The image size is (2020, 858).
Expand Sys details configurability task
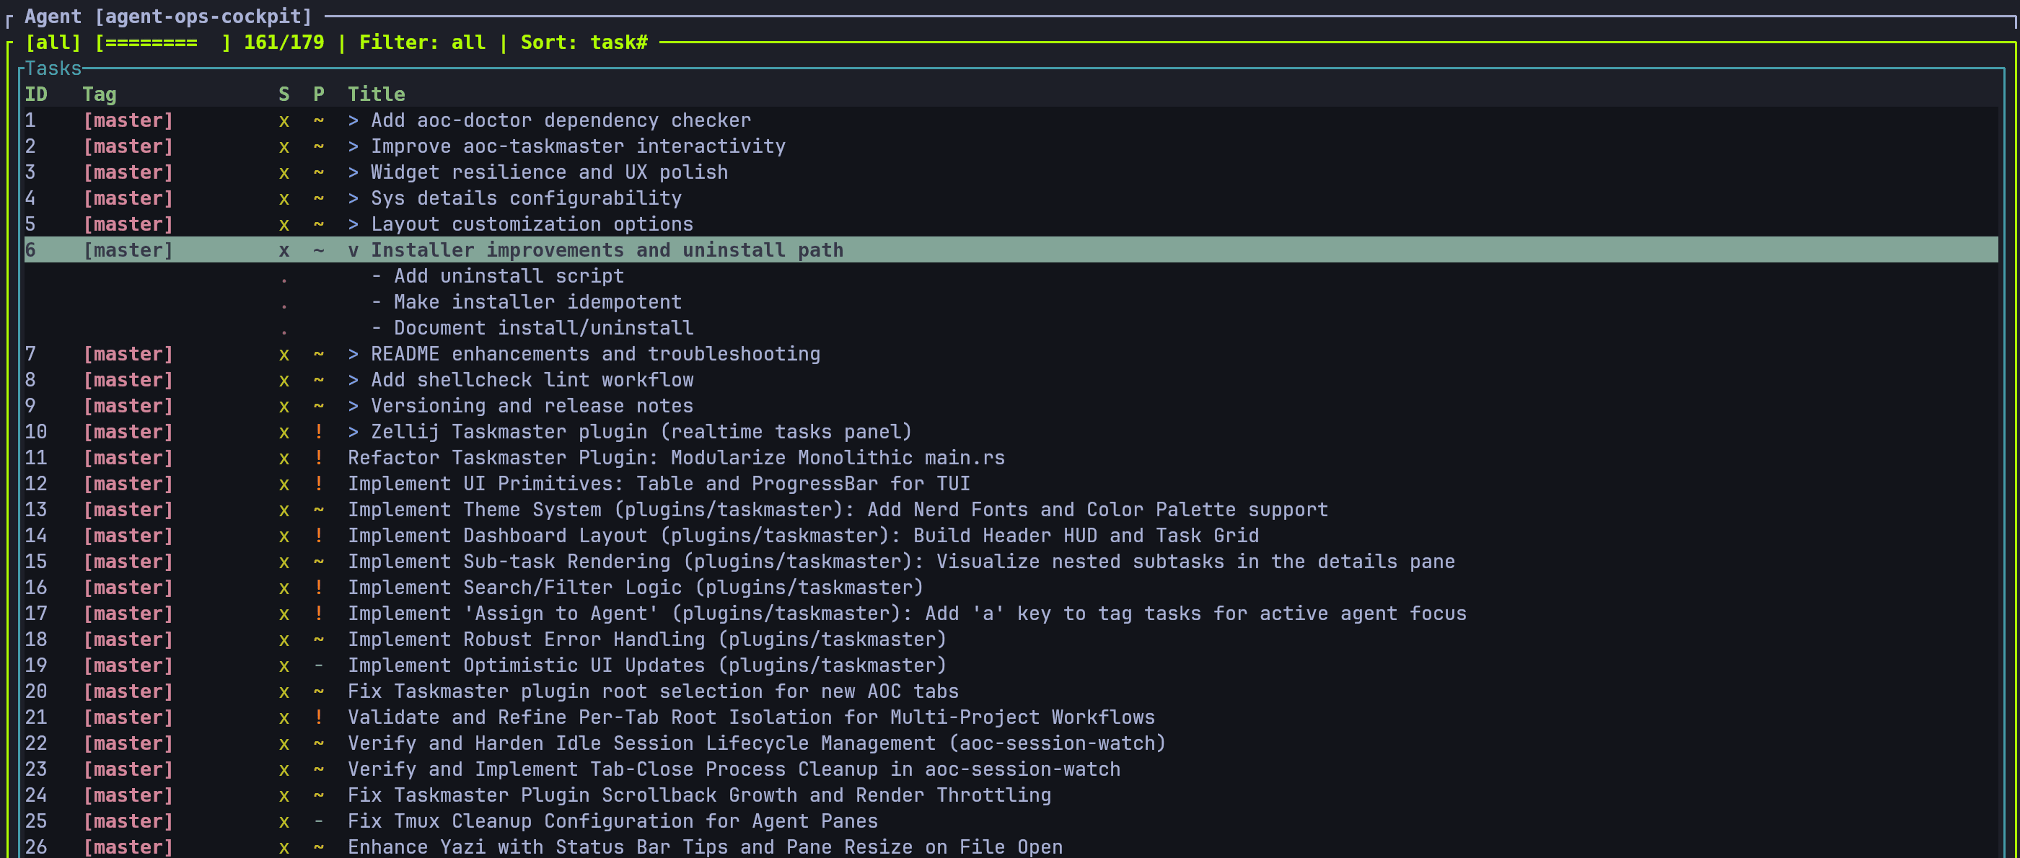coord(353,198)
